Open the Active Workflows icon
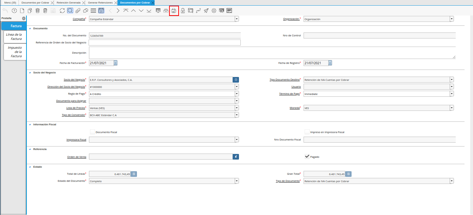473x215 pixels. (x=198, y=11)
